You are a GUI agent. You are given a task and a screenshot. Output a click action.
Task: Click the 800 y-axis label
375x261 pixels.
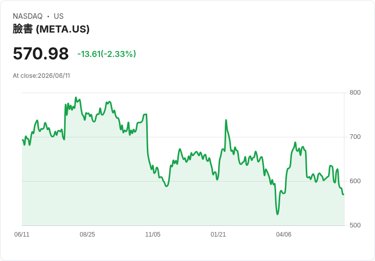[355, 93]
